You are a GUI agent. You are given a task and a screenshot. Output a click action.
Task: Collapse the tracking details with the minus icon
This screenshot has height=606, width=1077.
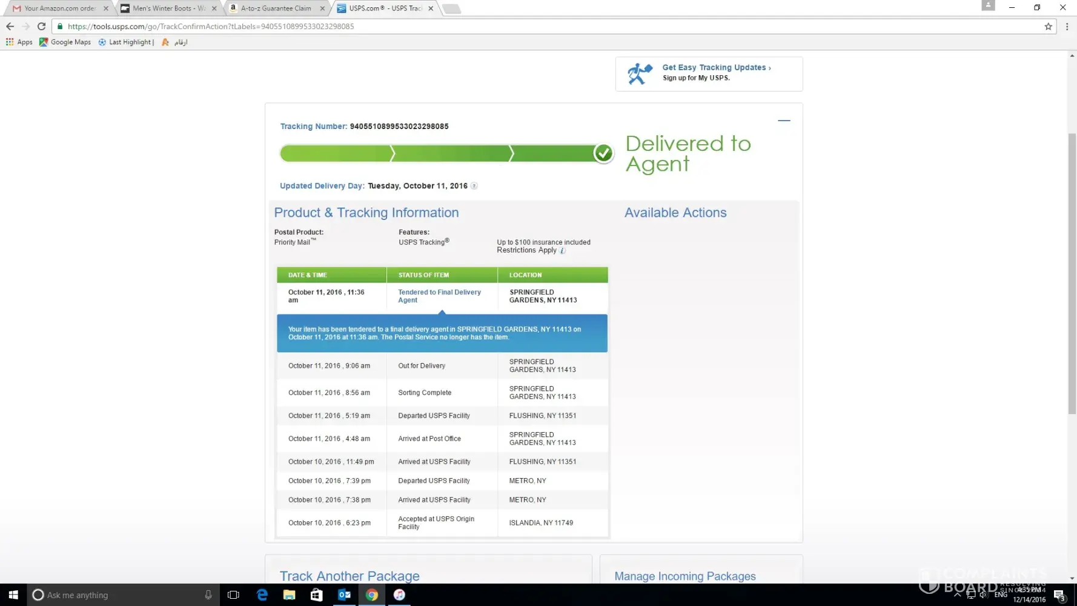coord(784,121)
